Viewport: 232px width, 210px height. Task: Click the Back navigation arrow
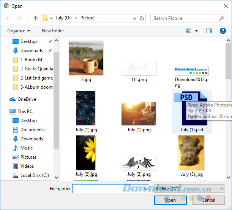pos(8,18)
